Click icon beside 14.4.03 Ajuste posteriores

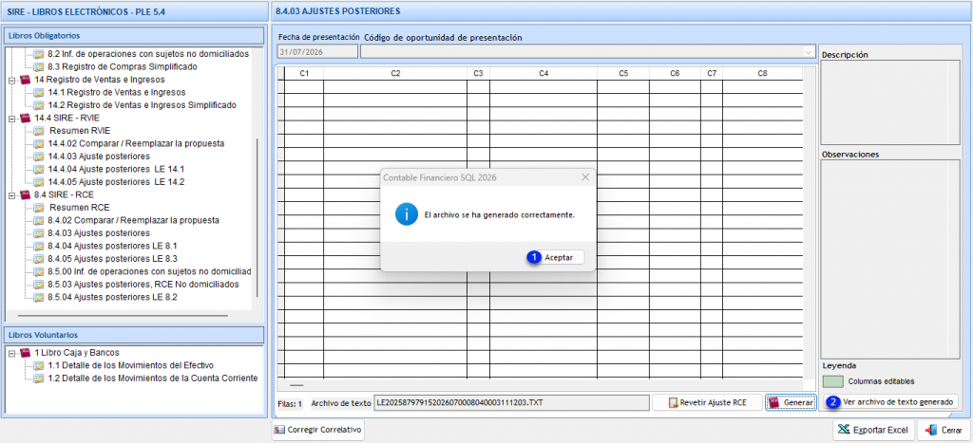38,157
